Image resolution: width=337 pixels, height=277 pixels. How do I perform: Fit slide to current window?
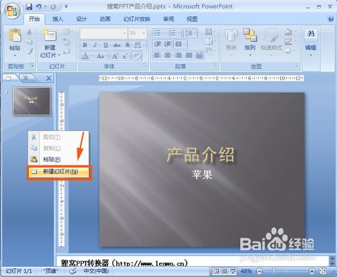(x=323, y=271)
